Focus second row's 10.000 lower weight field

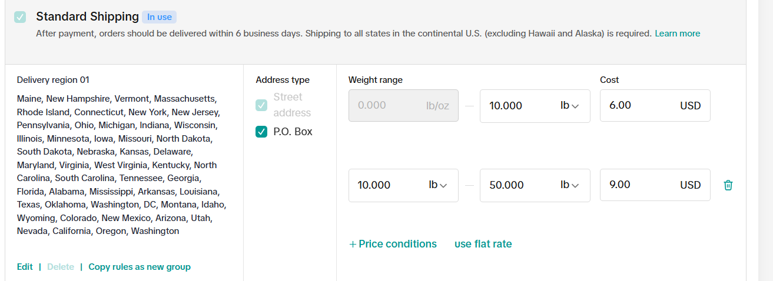tap(386, 185)
